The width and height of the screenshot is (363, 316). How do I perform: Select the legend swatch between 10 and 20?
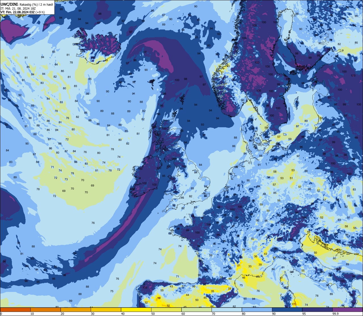(45, 309)
